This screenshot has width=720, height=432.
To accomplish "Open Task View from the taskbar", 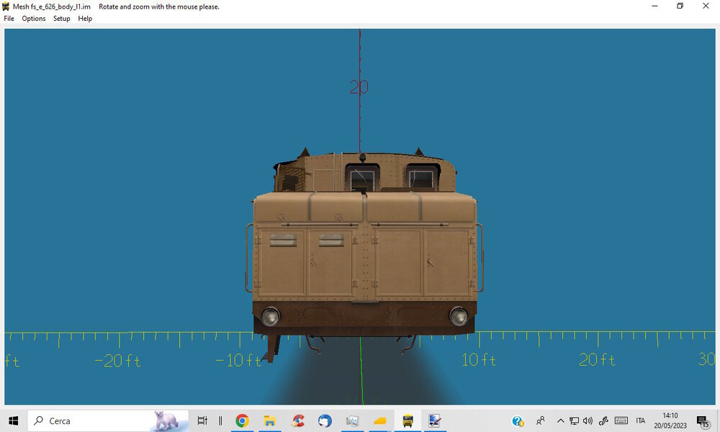I will point(202,420).
